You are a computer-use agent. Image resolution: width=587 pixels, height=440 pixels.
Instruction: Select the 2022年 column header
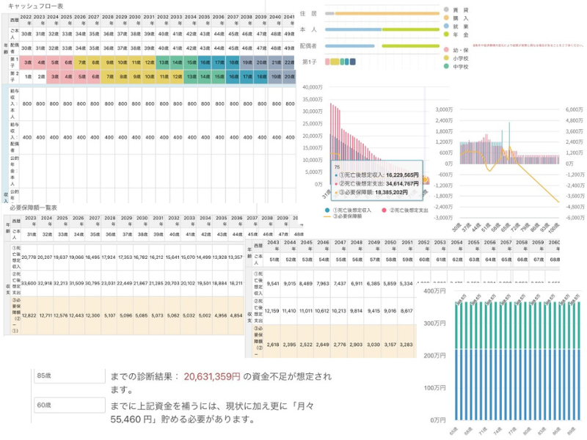pyautogui.click(x=26, y=18)
